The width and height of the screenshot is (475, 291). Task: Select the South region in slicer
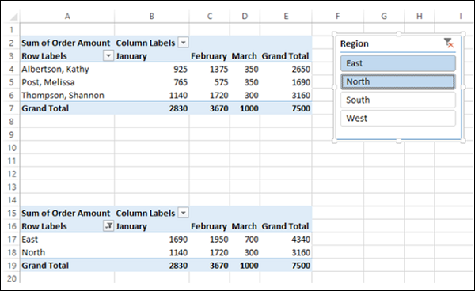(x=398, y=100)
